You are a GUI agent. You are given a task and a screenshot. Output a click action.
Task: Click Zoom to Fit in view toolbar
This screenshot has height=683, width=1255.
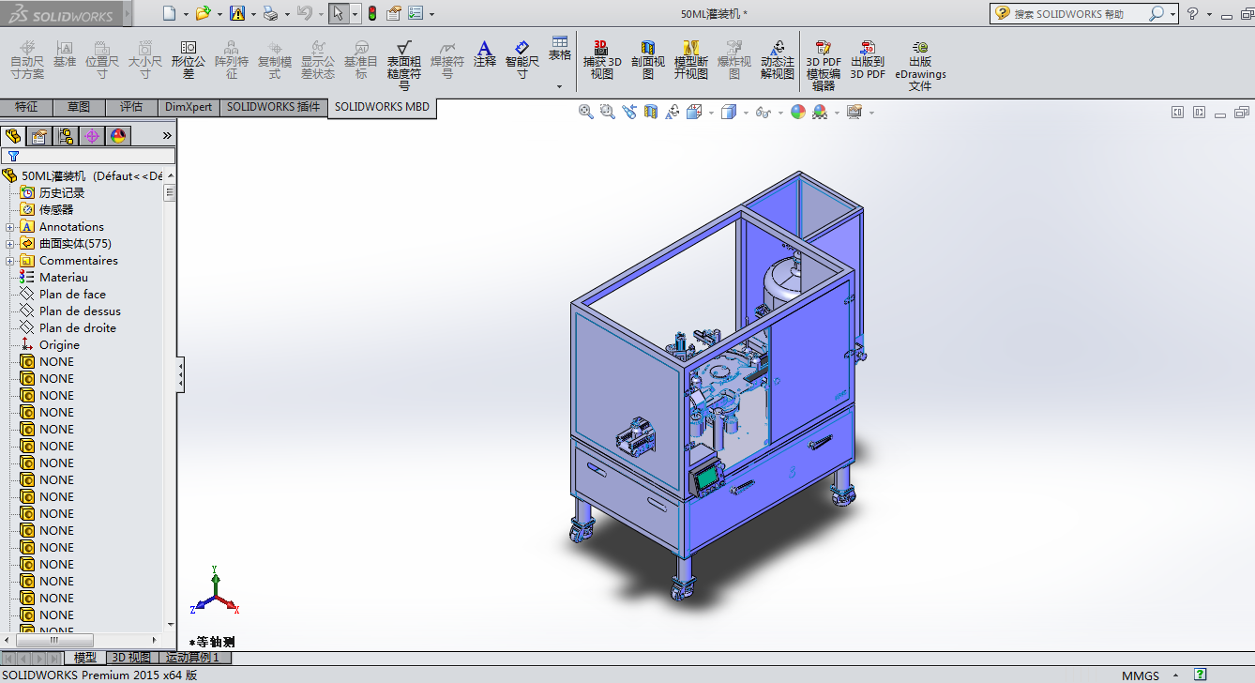pyautogui.click(x=586, y=112)
